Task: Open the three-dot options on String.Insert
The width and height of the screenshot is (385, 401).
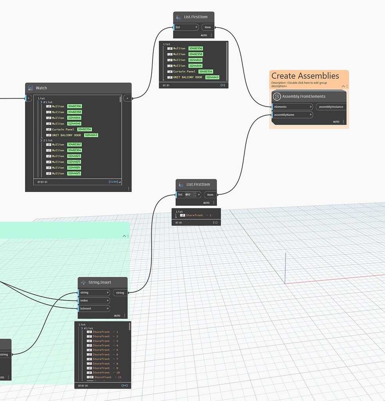Action: coord(124,315)
